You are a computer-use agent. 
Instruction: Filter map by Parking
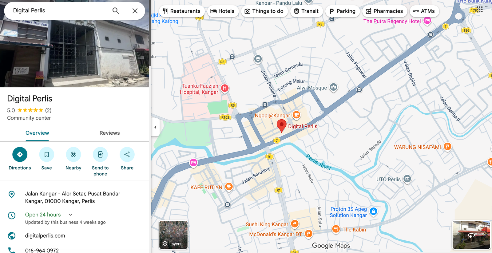click(342, 11)
